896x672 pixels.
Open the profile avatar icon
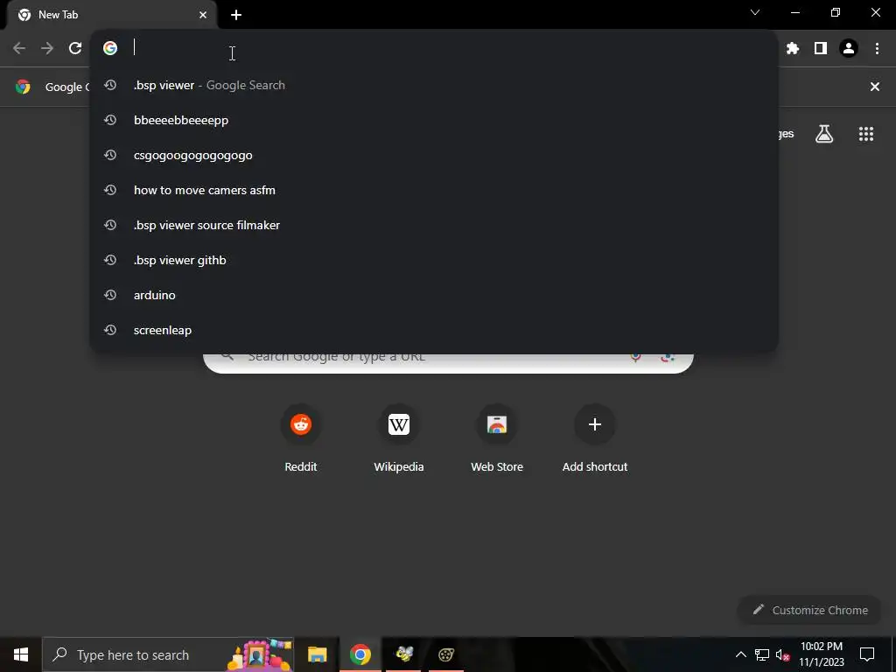click(x=849, y=49)
